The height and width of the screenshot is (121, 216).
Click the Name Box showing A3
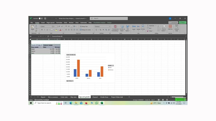pos(34,36)
